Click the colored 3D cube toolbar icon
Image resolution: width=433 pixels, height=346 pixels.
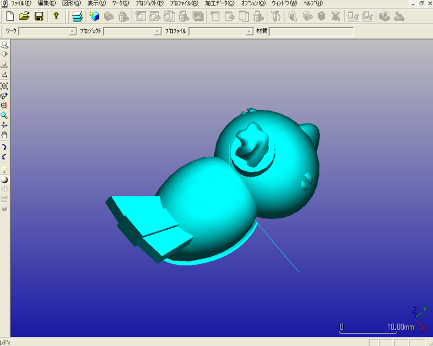[x=95, y=16]
